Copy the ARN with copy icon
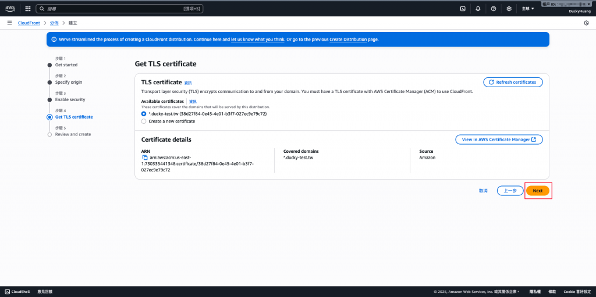Image resolution: width=596 pixels, height=297 pixels. point(144,158)
